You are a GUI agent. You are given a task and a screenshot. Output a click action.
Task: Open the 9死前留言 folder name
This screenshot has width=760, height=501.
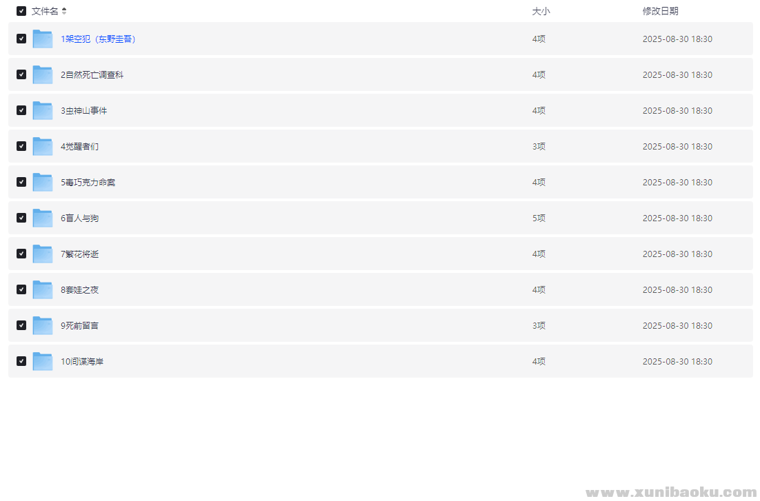pos(79,325)
